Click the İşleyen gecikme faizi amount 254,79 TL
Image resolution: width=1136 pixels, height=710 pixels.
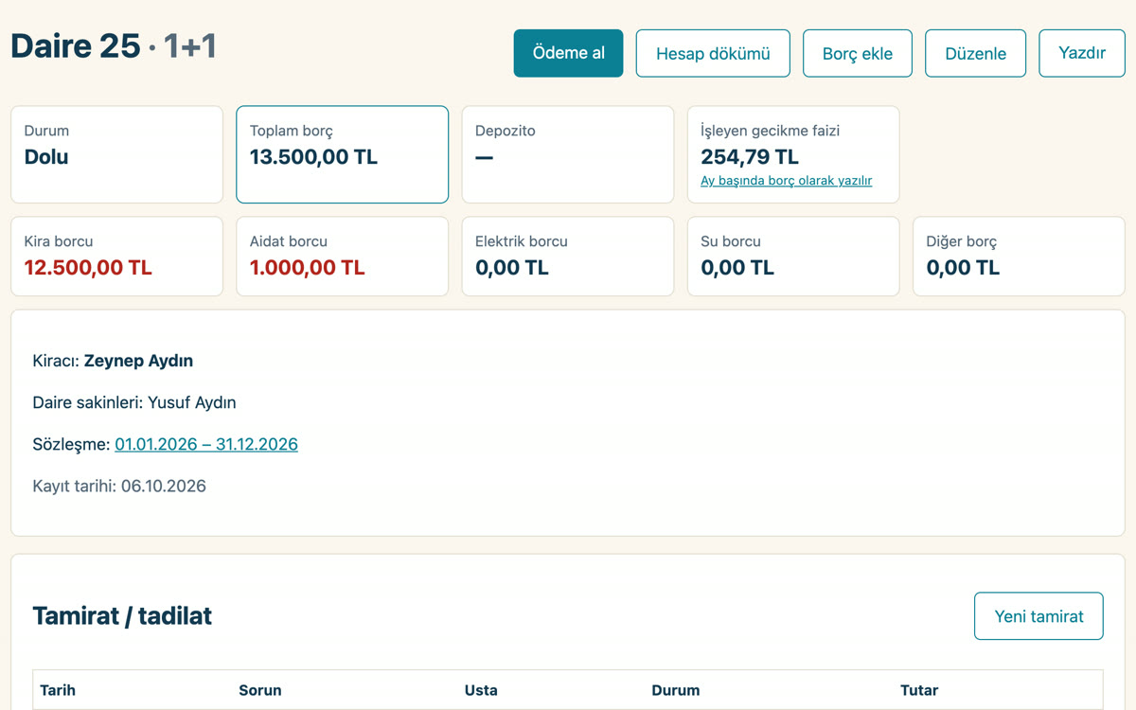(750, 157)
